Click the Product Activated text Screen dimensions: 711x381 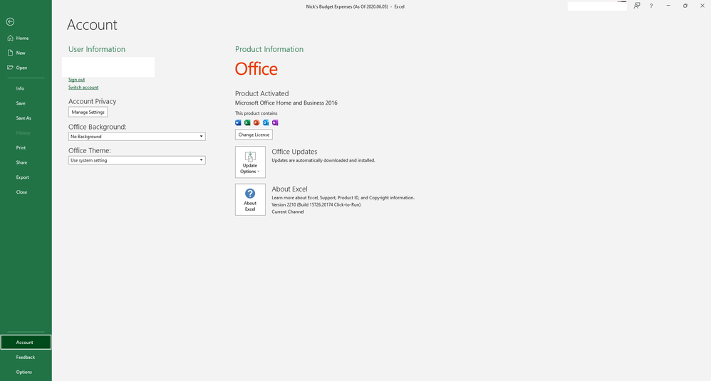pyautogui.click(x=261, y=93)
